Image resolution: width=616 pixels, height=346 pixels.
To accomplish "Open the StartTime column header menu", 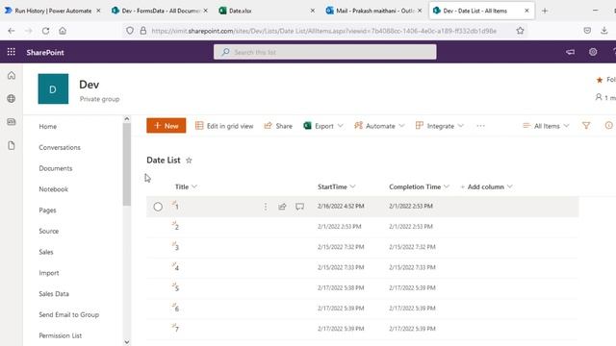I will pyautogui.click(x=336, y=186).
